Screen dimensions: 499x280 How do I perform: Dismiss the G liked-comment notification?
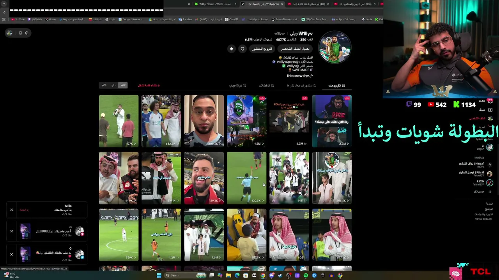[x=11, y=231]
